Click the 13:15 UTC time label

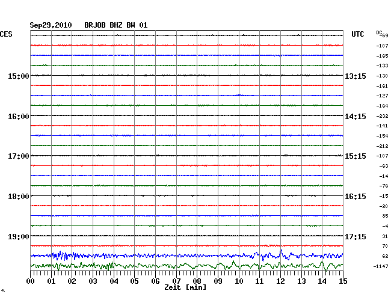[356, 76]
